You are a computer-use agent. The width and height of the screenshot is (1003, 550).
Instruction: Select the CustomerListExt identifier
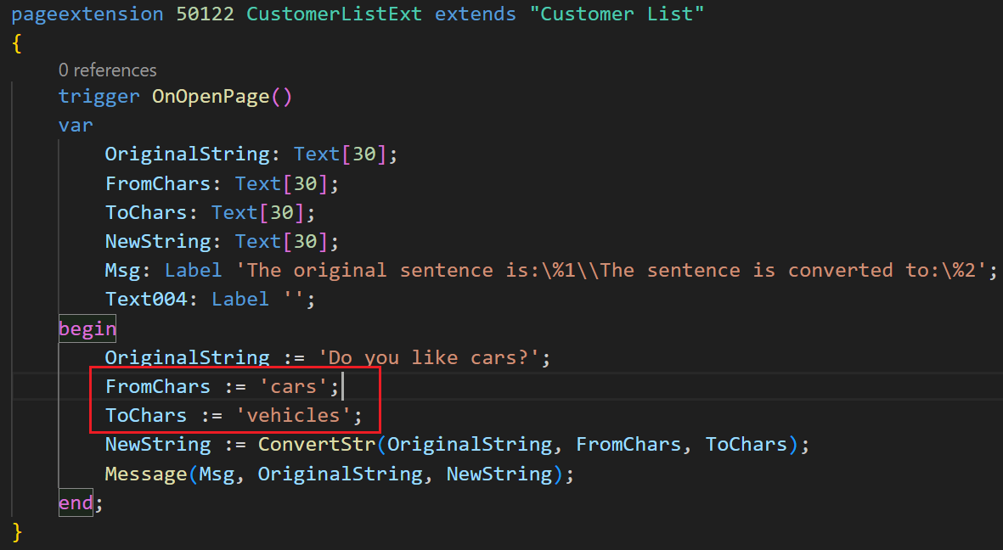tap(335, 14)
